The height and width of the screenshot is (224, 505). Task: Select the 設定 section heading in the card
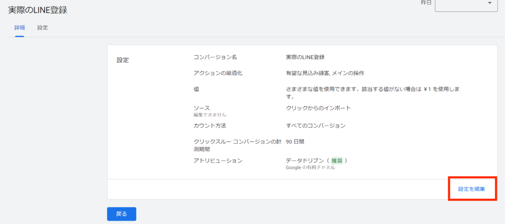pyautogui.click(x=123, y=60)
